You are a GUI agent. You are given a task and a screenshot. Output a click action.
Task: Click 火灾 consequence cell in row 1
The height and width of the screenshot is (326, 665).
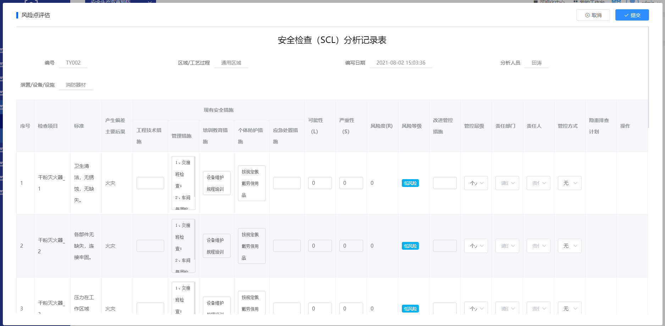click(x=117, y=183)
